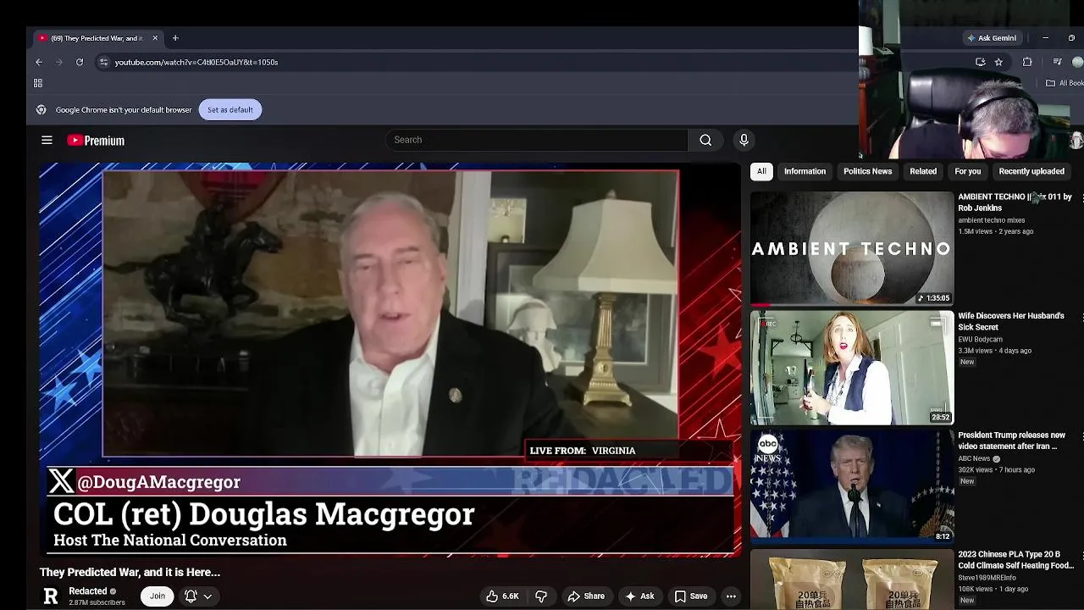1084x610 pixels.
Task: Click the '2.87M subscribers' text
Action: click(x=97, y=602)
